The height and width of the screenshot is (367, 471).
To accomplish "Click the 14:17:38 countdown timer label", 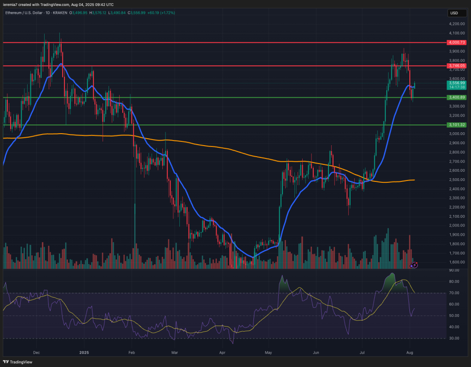I will click(457, 87).
